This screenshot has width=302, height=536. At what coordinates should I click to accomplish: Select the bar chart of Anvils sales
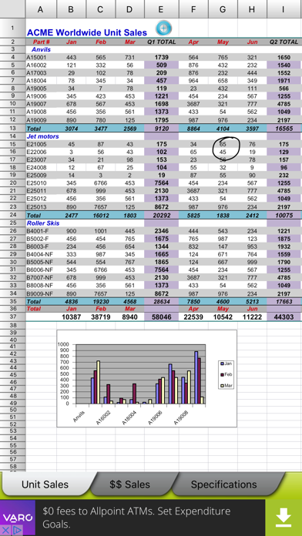point(146,378)
